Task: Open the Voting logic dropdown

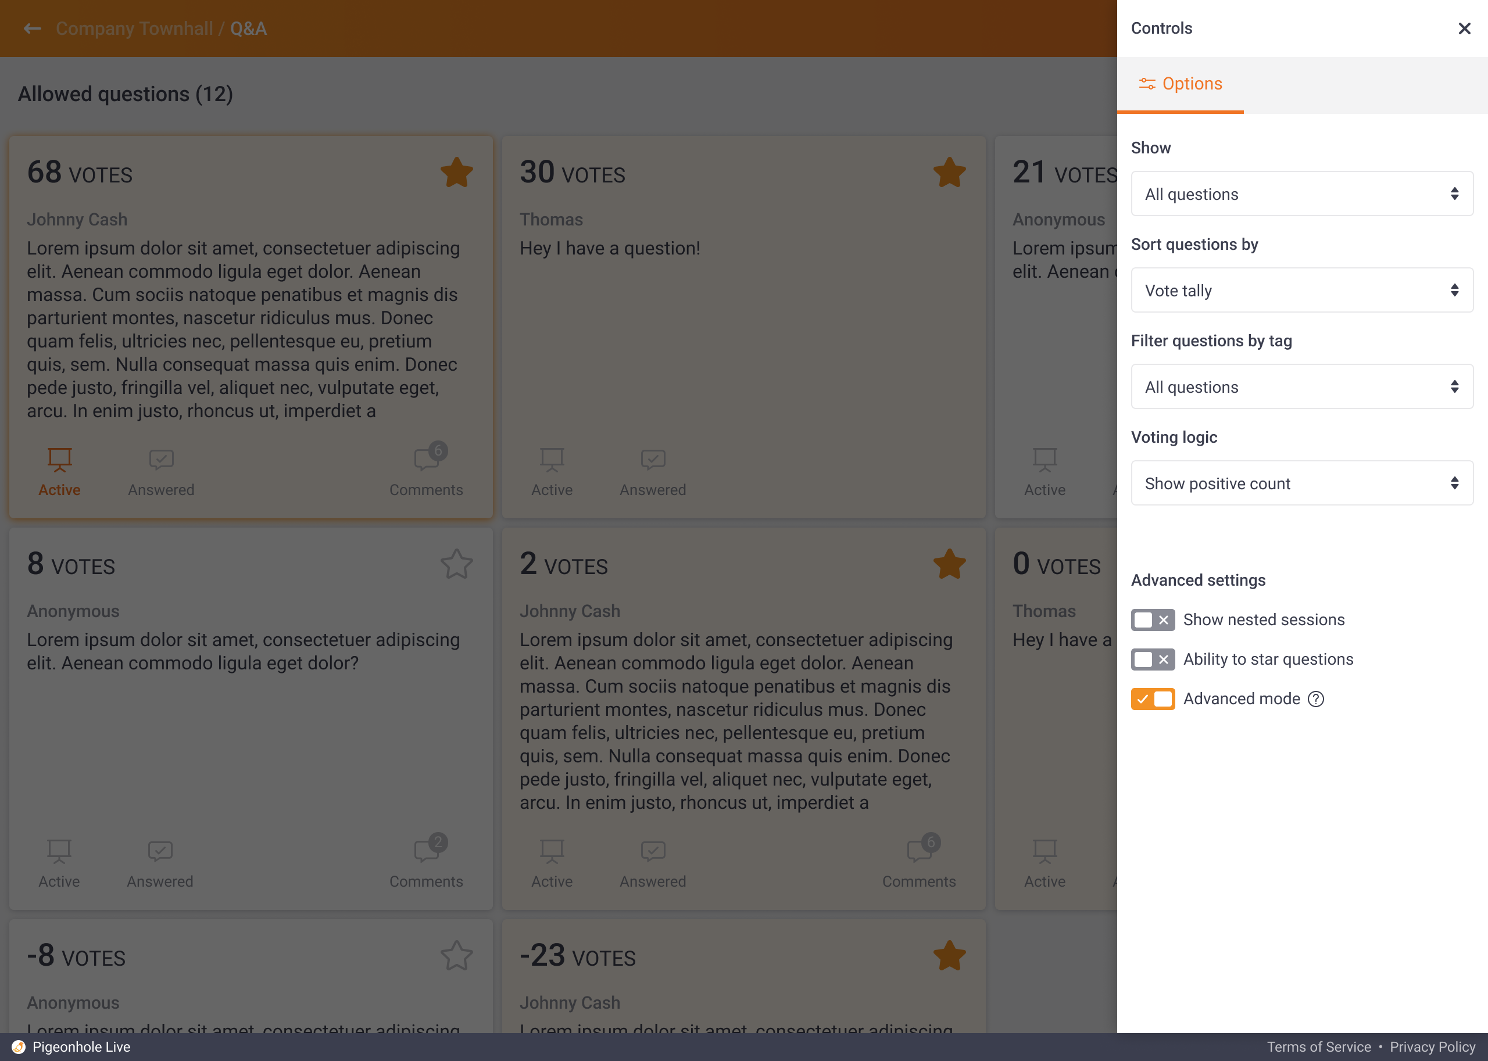Action: coord(1302,483)
